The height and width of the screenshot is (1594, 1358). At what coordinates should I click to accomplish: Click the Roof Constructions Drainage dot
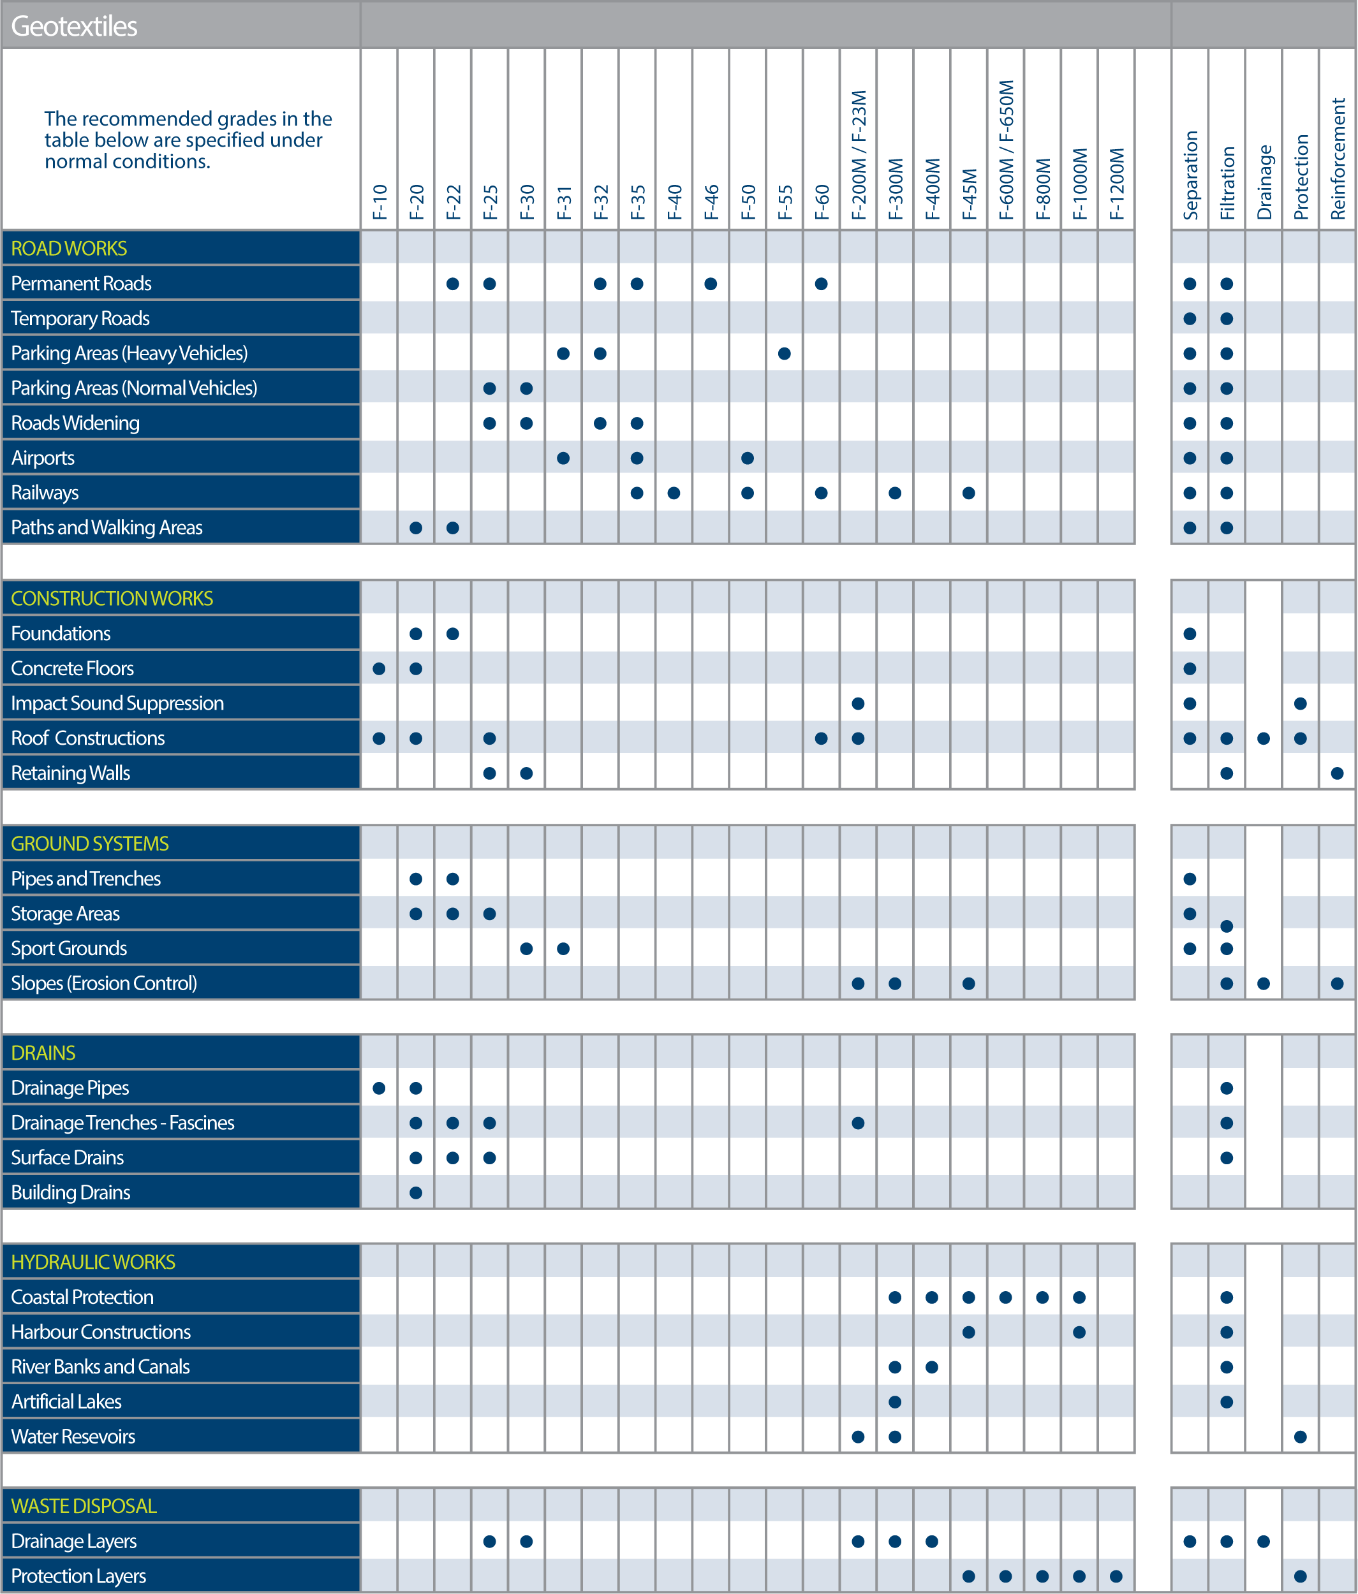[1264, 738]
